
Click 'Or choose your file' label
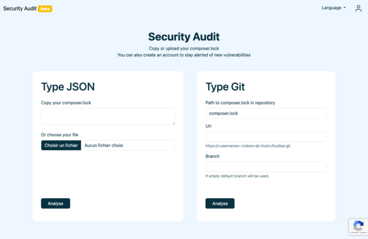pos(59,135)
